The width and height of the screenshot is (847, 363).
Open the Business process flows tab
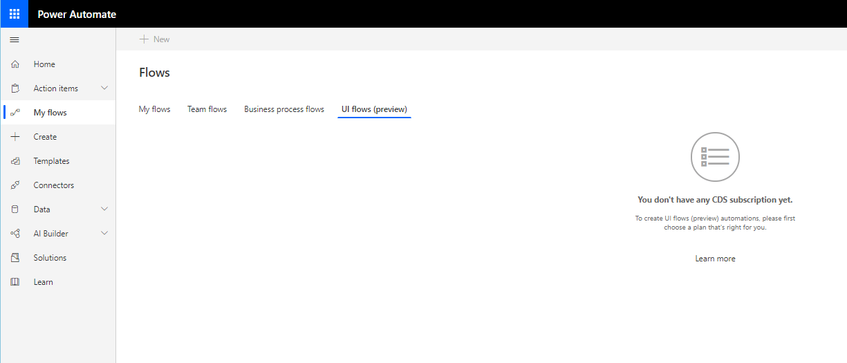pos(284,109)
